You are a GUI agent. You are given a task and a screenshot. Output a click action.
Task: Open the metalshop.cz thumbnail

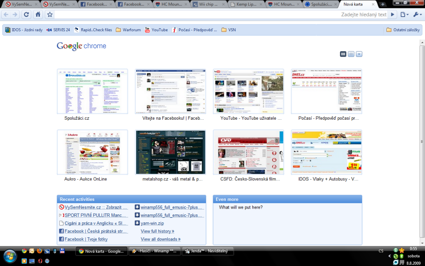(x=171, y=152)
